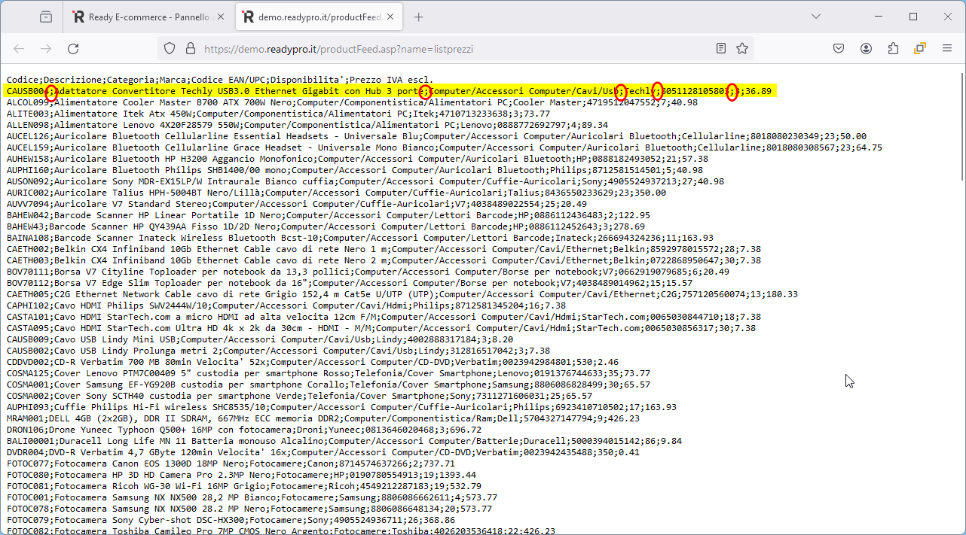
Task: Click the MRAM001 DELL 4GB memory line
Action: tap(323, 418)
